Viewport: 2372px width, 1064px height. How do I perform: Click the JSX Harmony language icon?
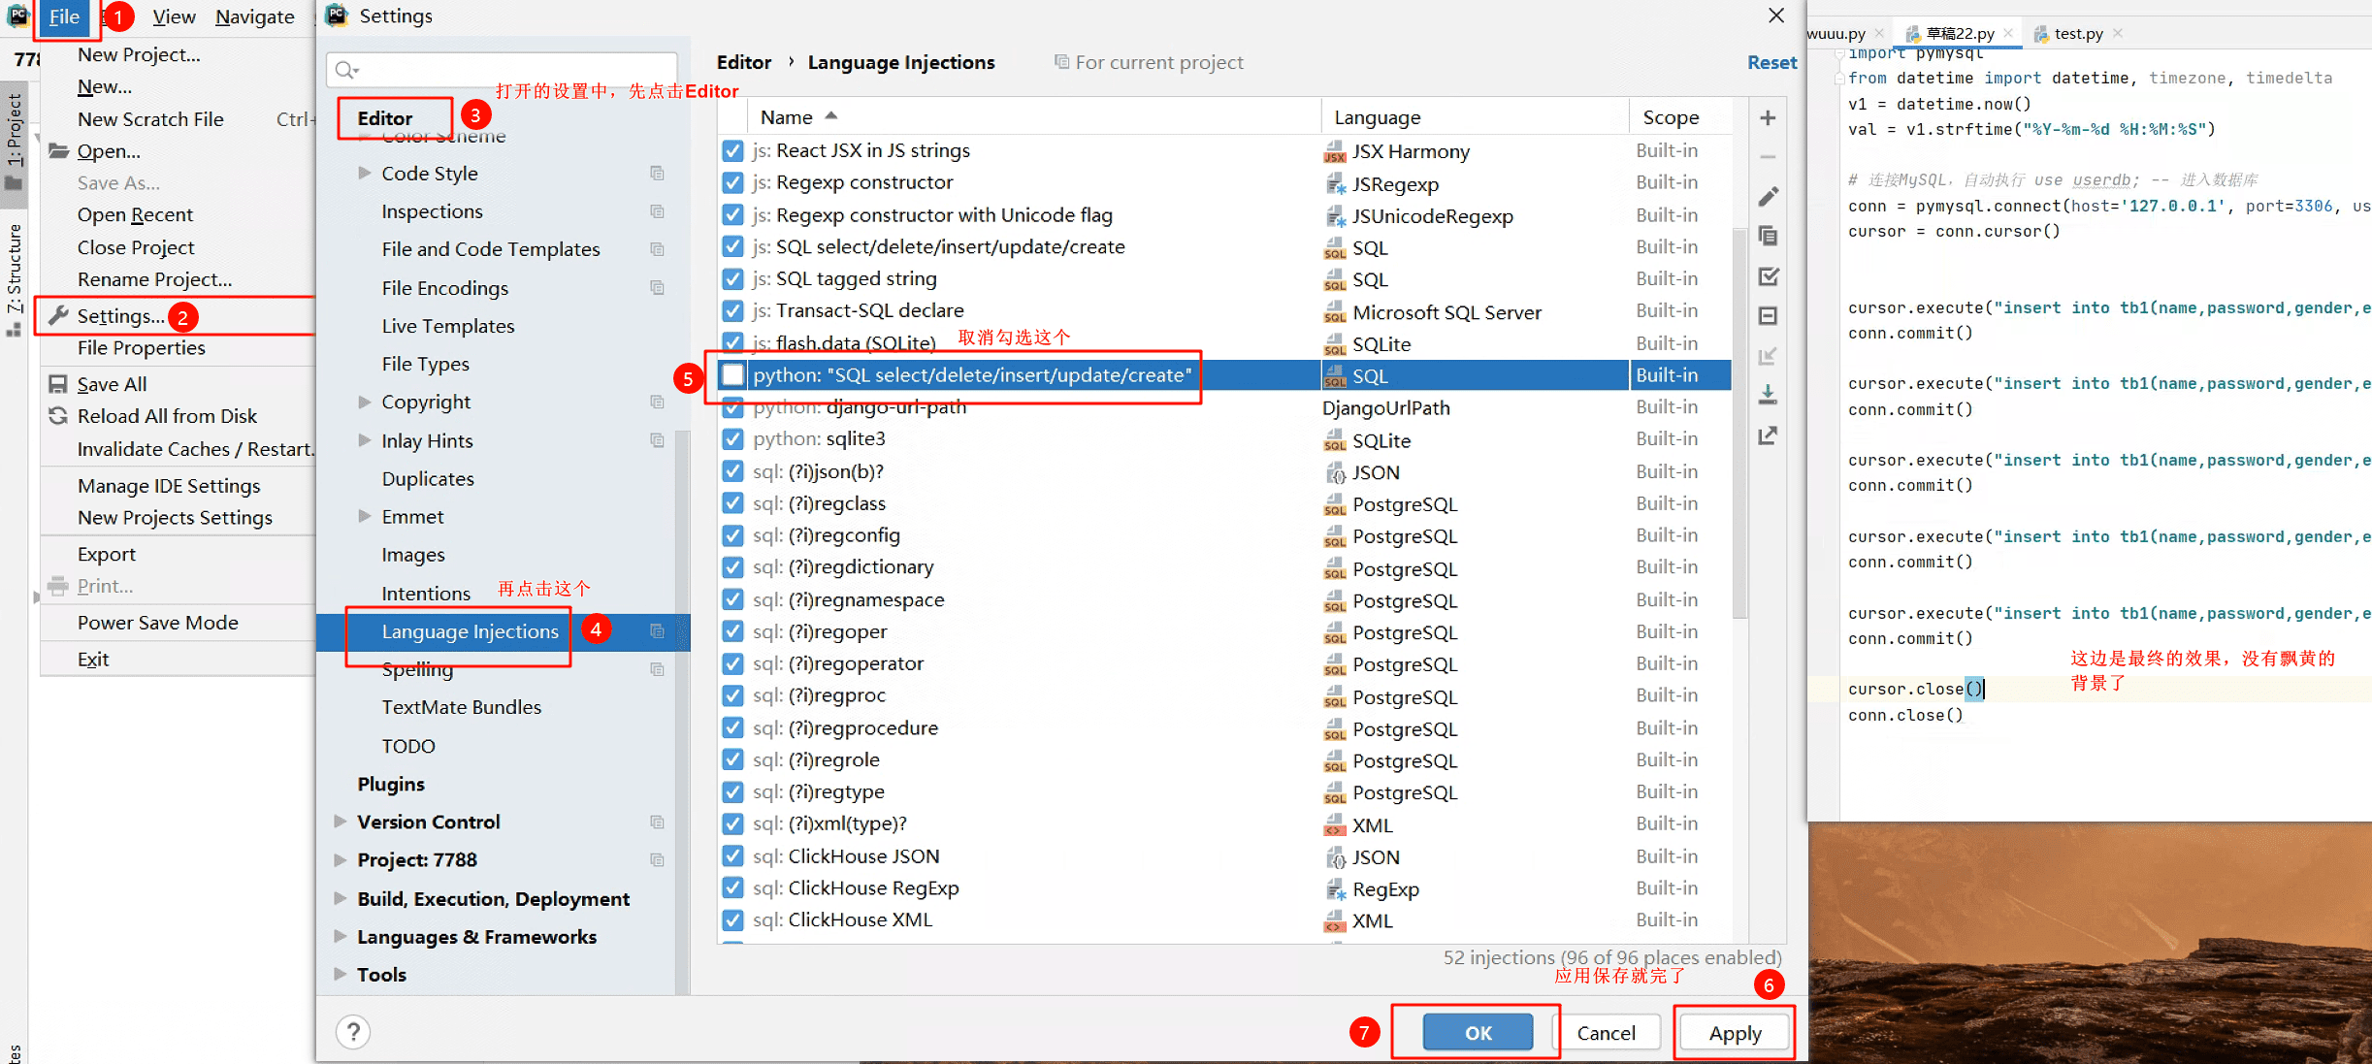tap(1335, 151)
